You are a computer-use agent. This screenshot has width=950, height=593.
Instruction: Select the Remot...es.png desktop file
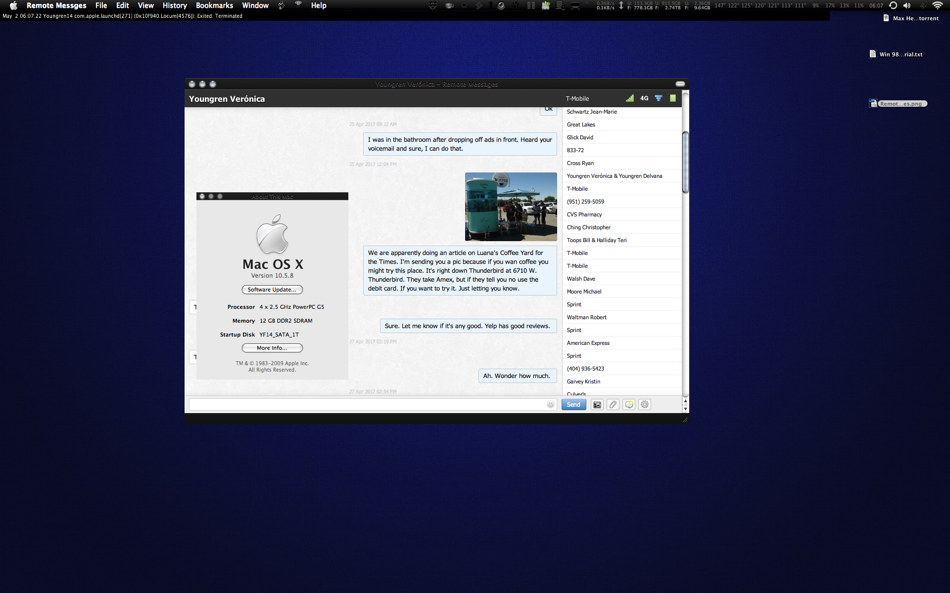pyautogui.click(x=898, y=104)
